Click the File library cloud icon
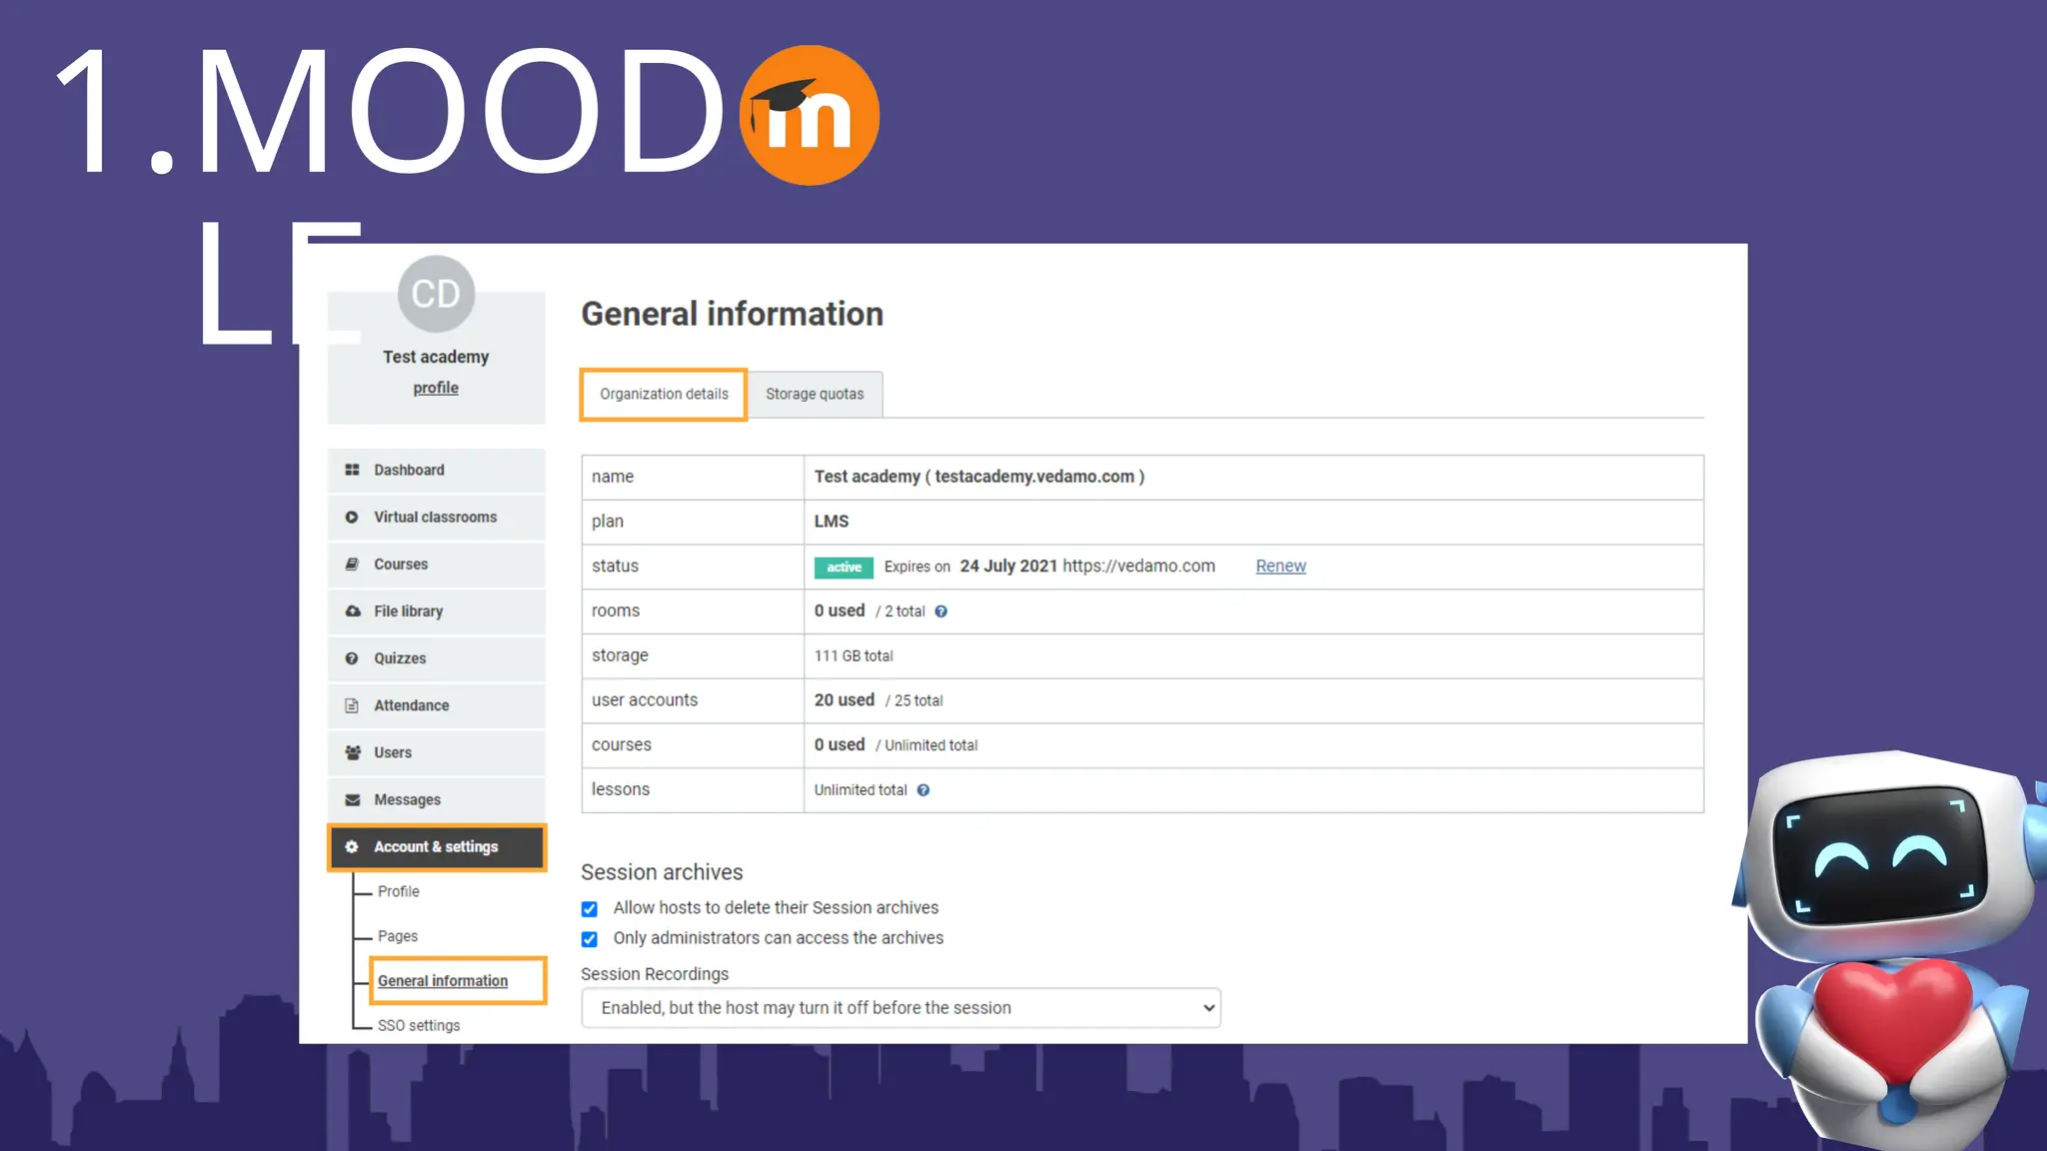 pos(352,611)
